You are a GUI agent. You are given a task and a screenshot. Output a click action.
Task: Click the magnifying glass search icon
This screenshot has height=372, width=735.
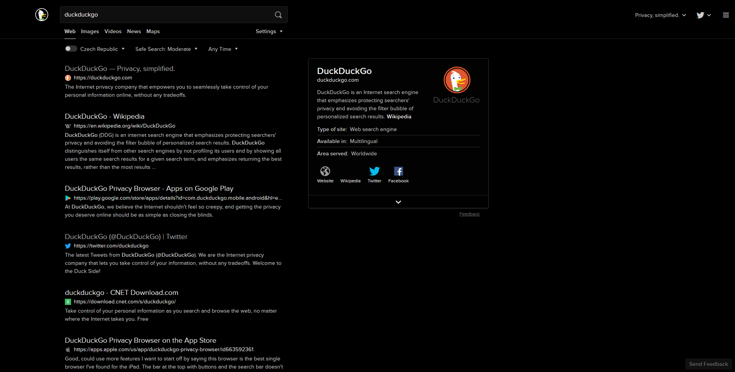click(x=278, y=15)
